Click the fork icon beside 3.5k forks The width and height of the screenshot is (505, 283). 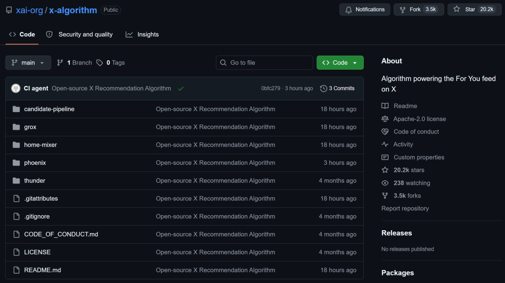point(385,196)
